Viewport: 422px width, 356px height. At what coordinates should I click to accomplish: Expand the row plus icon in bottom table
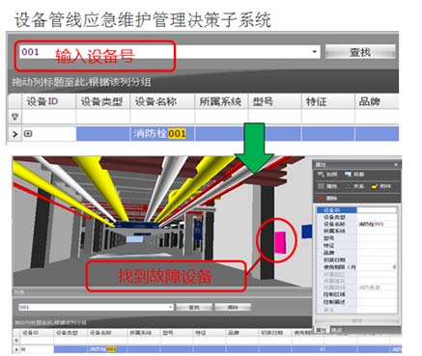coord(23,349)
